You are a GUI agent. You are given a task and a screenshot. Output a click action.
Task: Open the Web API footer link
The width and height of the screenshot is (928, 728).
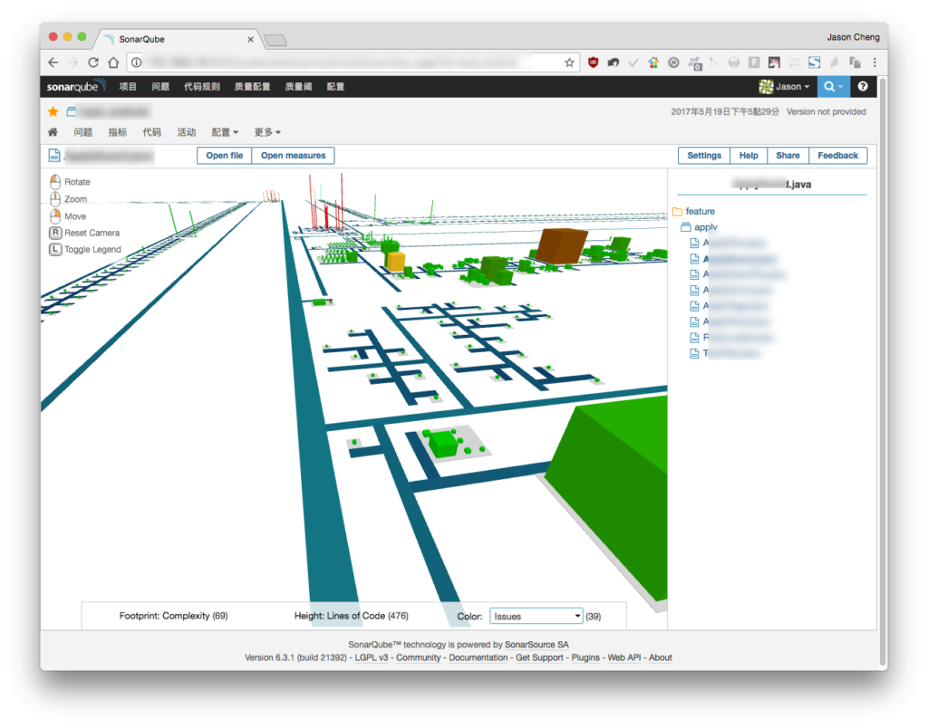[x=623, y=657]
